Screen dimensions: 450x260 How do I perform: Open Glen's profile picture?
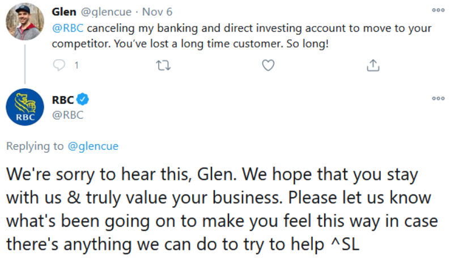coord(25,22)
